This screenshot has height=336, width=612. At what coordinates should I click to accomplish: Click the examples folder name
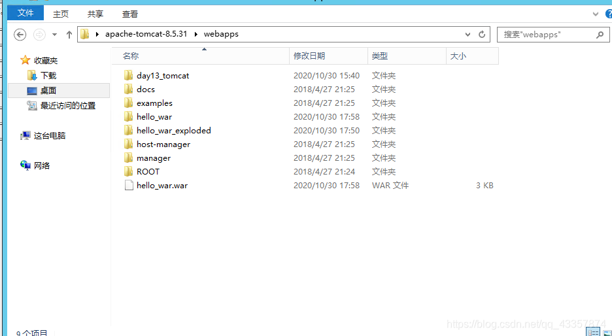click(154, 103)
